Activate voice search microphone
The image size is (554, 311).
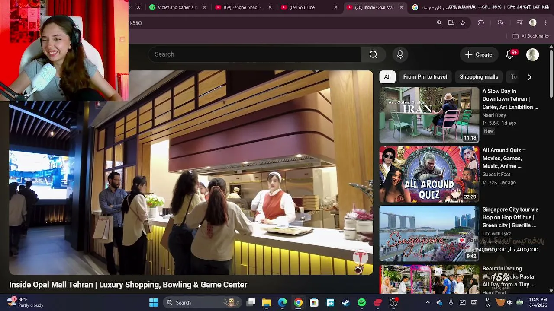400,54
